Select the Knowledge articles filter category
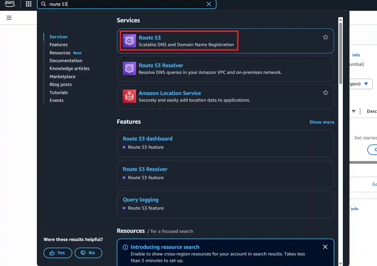The width and height of the screenshot is (377, 266). tap(70, 68)
